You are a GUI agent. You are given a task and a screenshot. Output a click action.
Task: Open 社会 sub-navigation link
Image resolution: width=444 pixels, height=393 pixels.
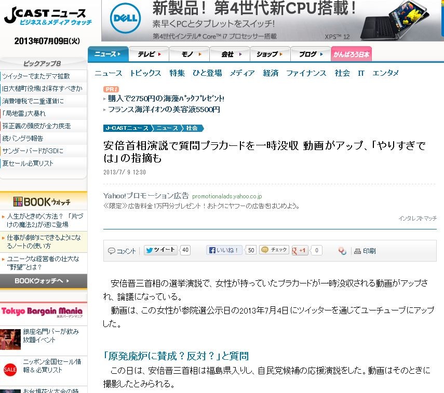342,73
